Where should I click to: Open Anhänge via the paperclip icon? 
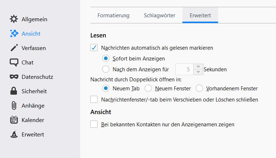[14, 105]
